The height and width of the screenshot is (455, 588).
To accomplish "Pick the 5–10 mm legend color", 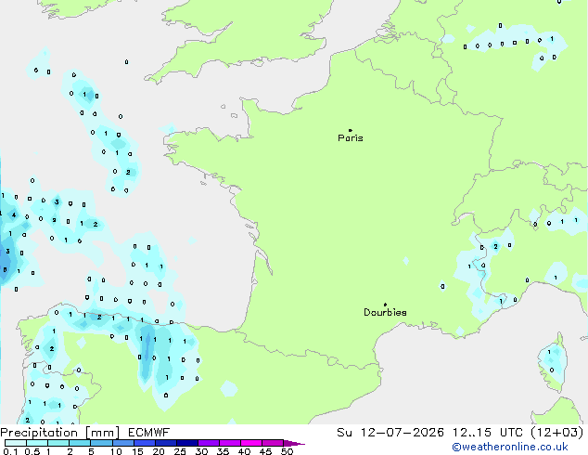I will (x=101, y=443).
